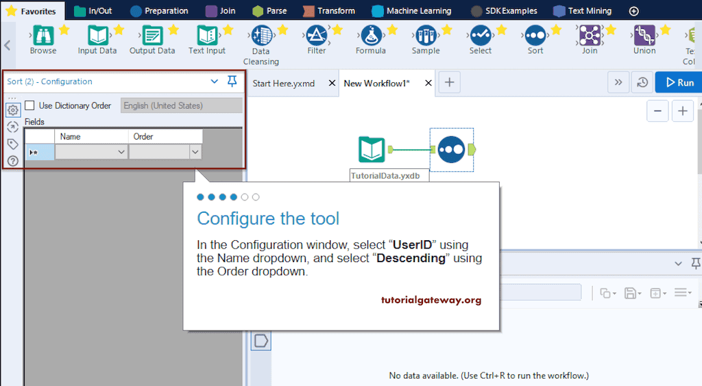Switch to the Transform palette tab
The image size is (702, 386).
point(329,11)
